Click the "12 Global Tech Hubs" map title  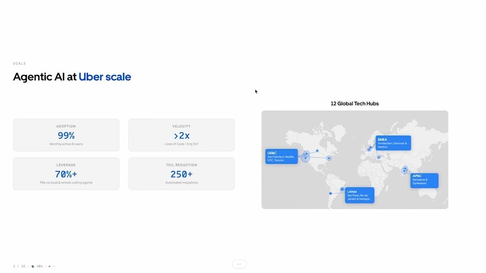pyautogui.click(x=355, y=104)
